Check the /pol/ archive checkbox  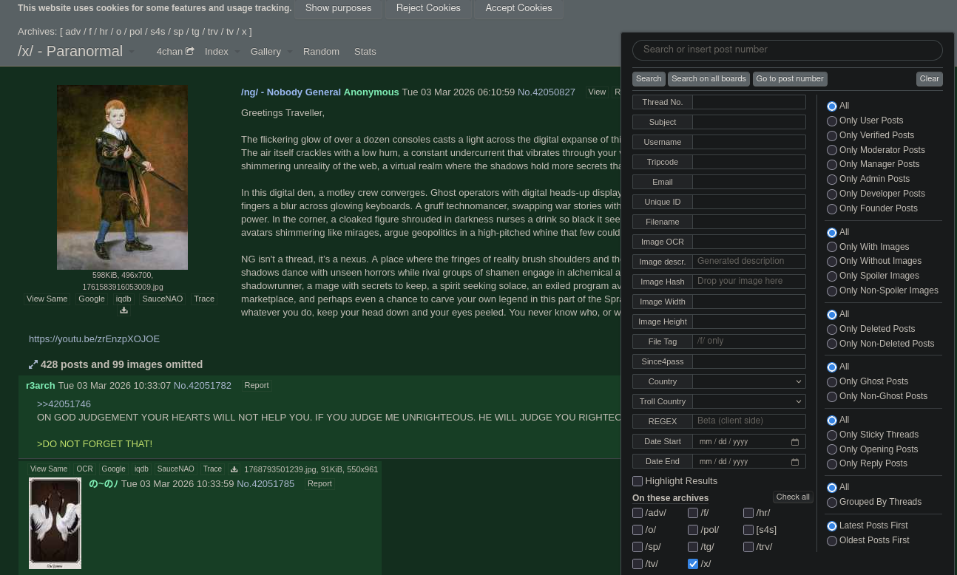[x=693, y=530]
